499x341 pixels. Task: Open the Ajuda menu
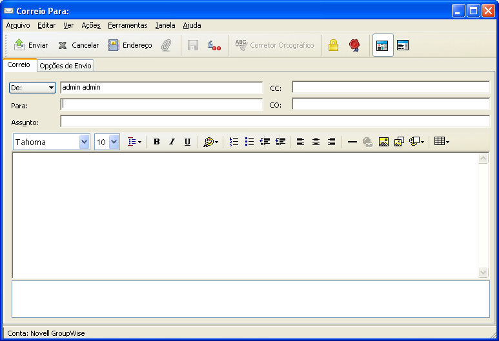[192, 25]
